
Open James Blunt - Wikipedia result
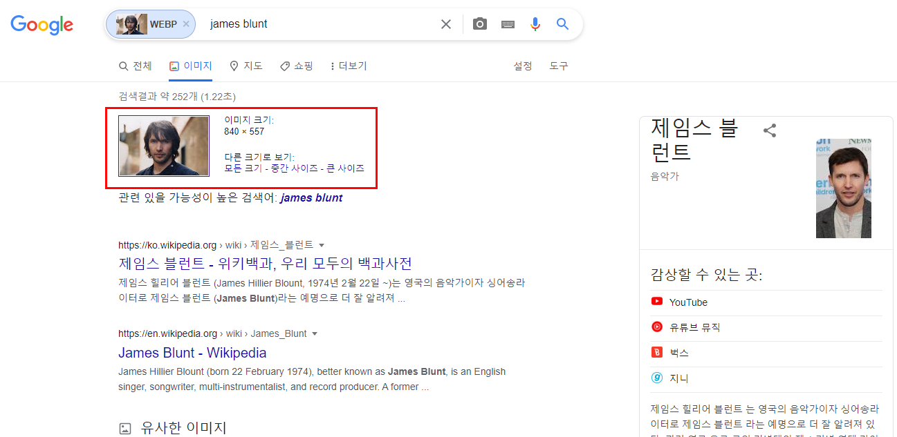click(192, 352)
